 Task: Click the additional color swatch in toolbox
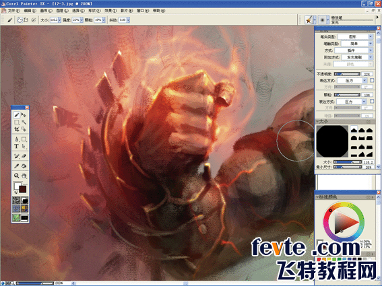point(23,189)
